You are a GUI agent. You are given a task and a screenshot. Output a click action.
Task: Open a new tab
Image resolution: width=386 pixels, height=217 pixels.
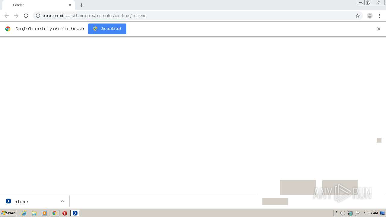point(81,5)
